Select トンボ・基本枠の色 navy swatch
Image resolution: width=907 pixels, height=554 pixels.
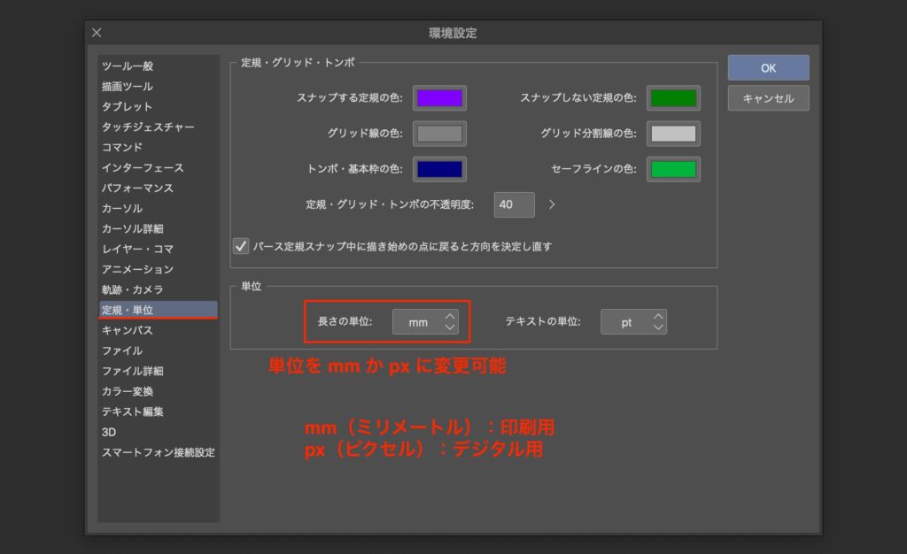439,168
